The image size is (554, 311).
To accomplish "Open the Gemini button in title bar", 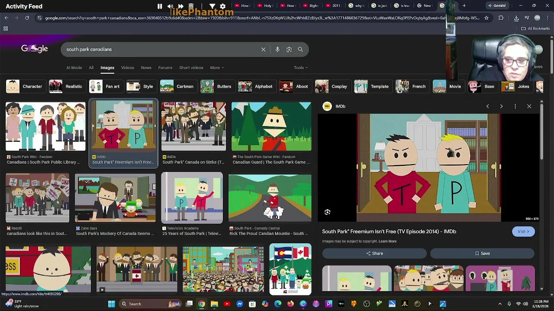I will coord(497,6).
